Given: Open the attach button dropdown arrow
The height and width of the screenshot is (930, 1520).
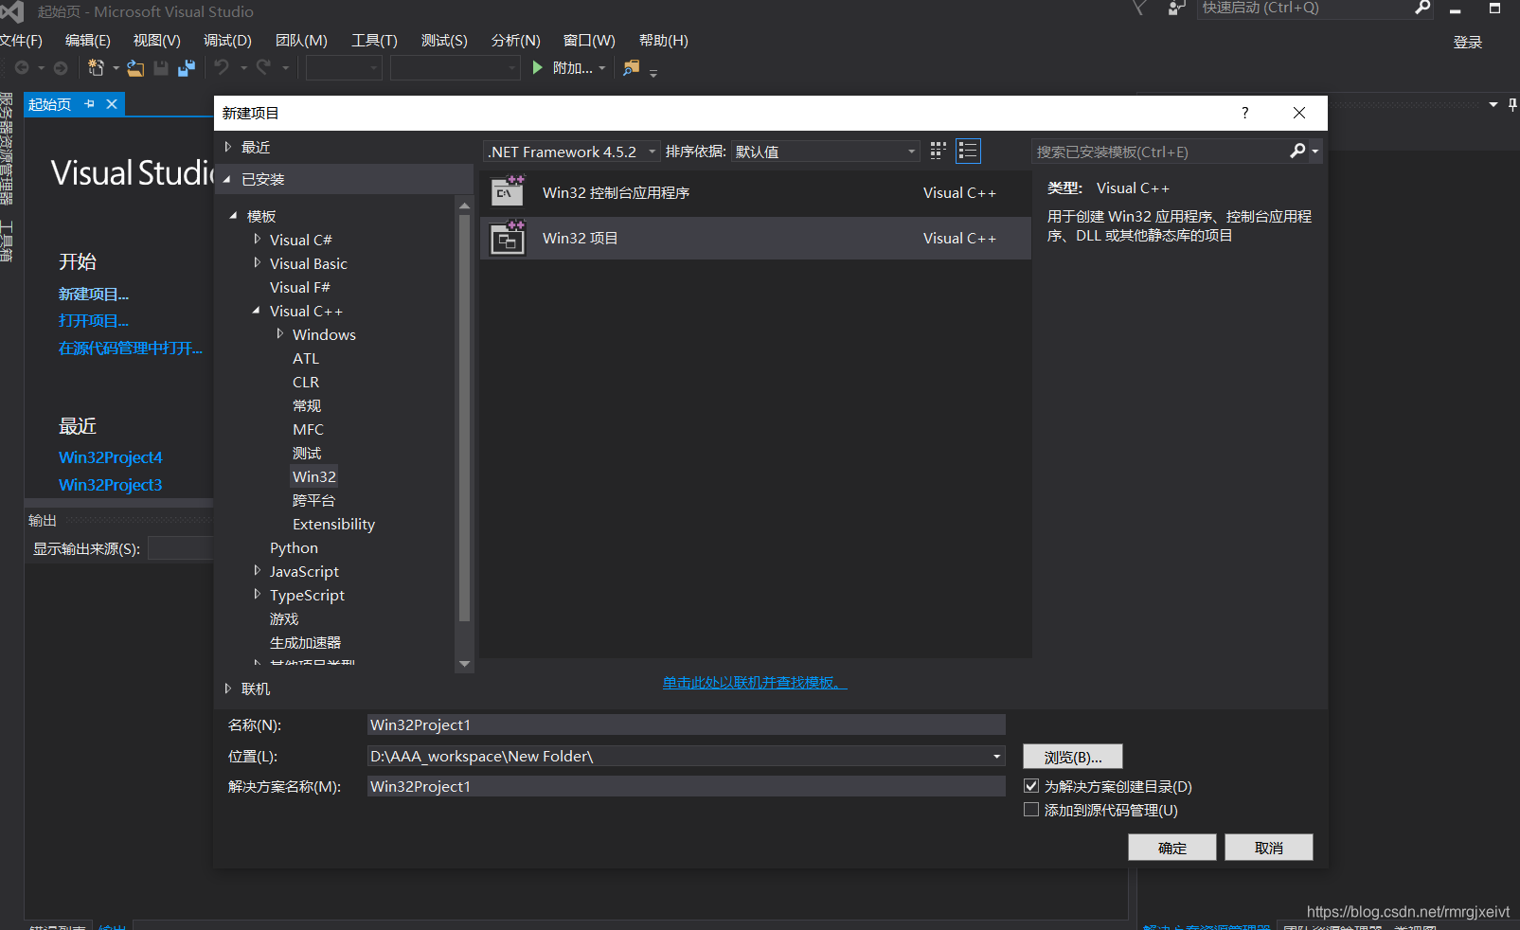Looking at the screenshot, I should (602, 68).
